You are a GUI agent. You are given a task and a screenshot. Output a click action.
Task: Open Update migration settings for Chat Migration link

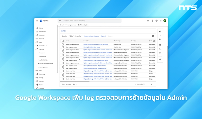tap(96, 44)
